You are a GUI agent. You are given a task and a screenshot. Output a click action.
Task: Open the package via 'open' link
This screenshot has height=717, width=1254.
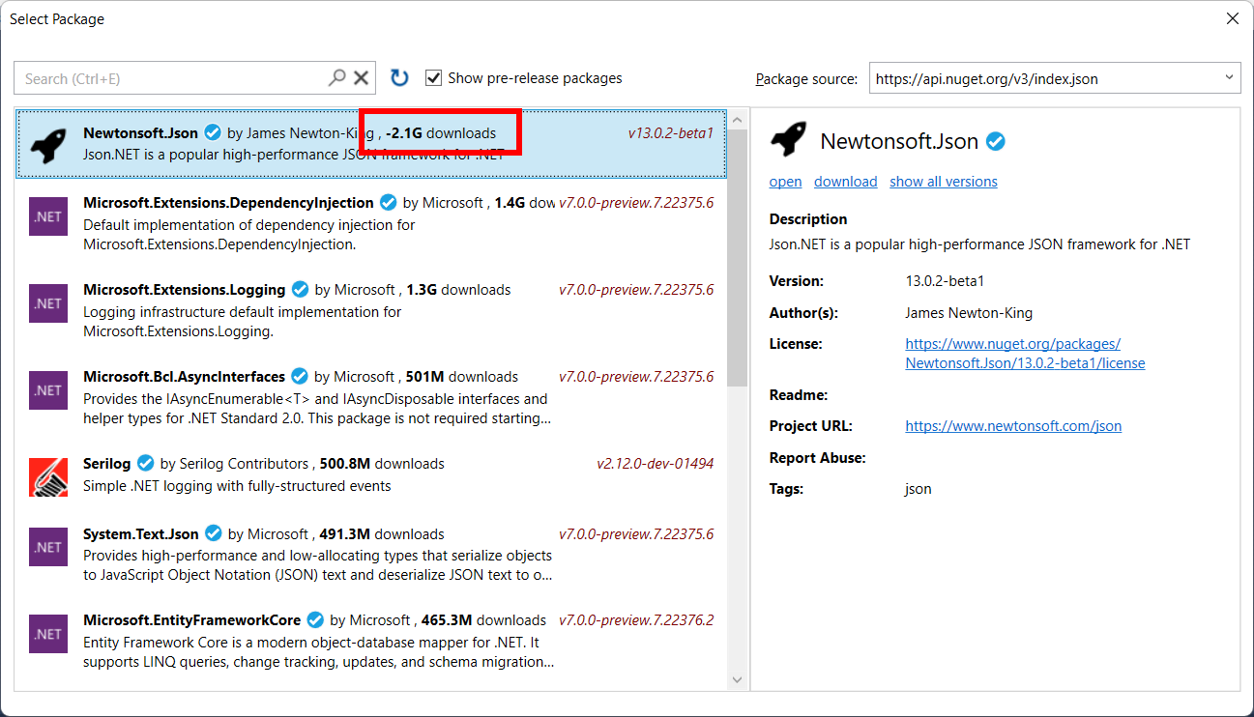pyautogui.click(x=785, y=182)
